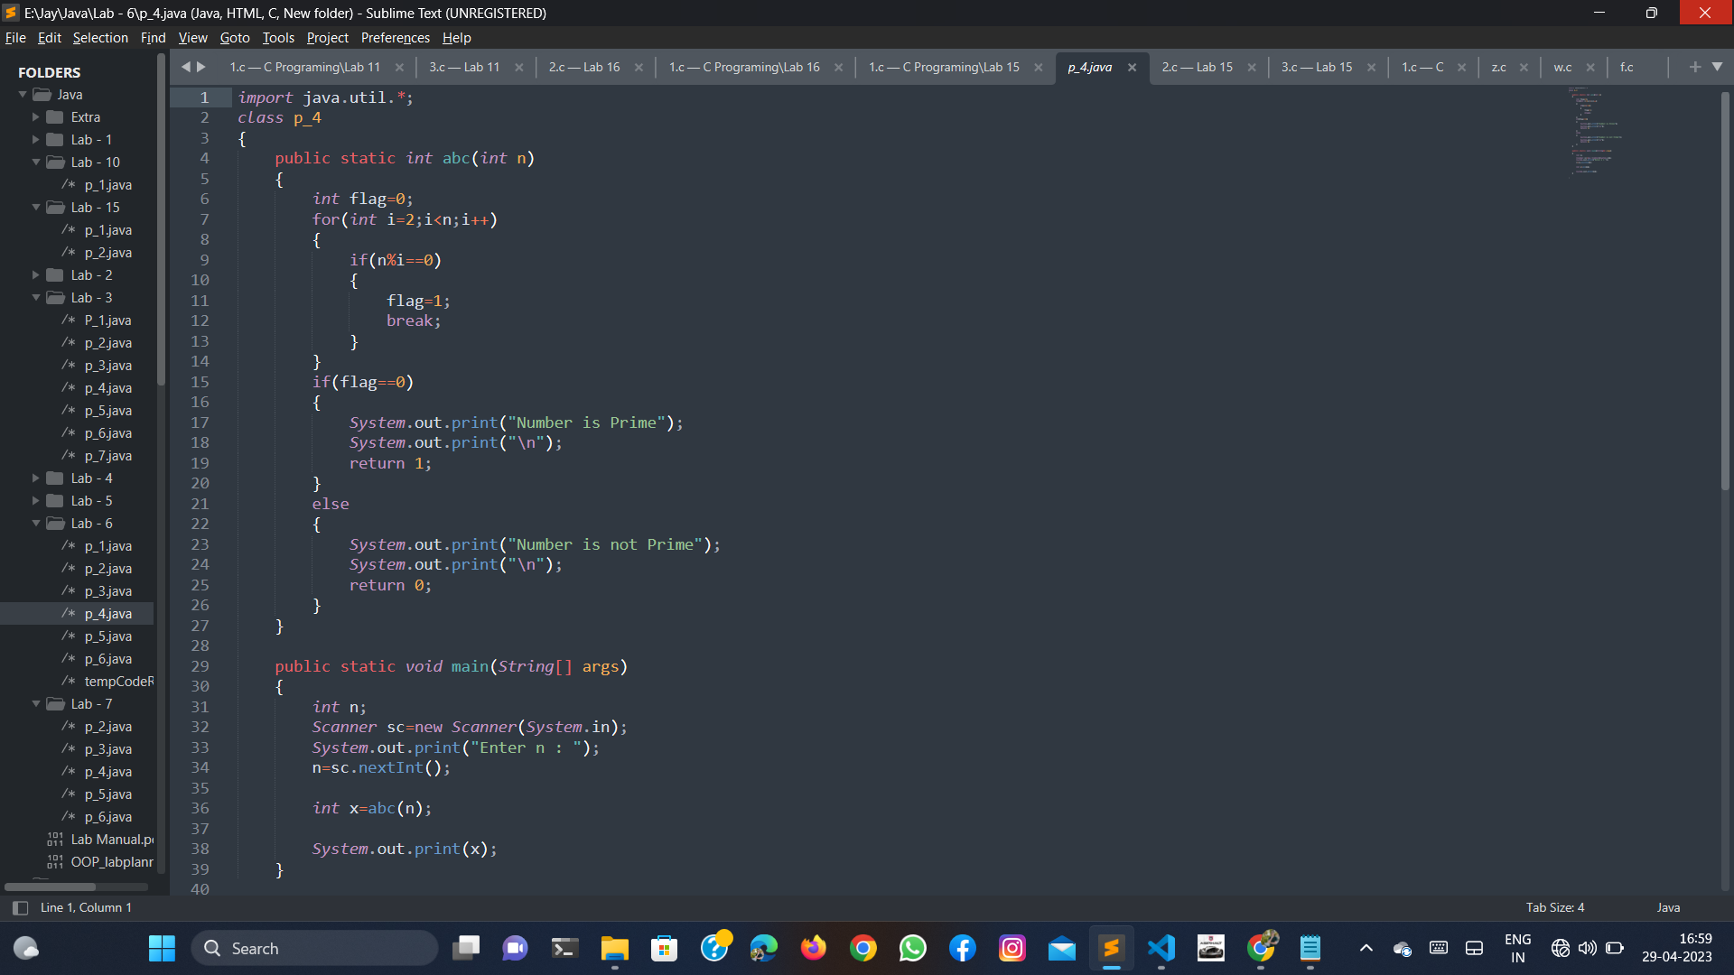Switch to 2.c — Lab 16 tab
This screenshot has height=975, width=1734.
tap(583, 68)
